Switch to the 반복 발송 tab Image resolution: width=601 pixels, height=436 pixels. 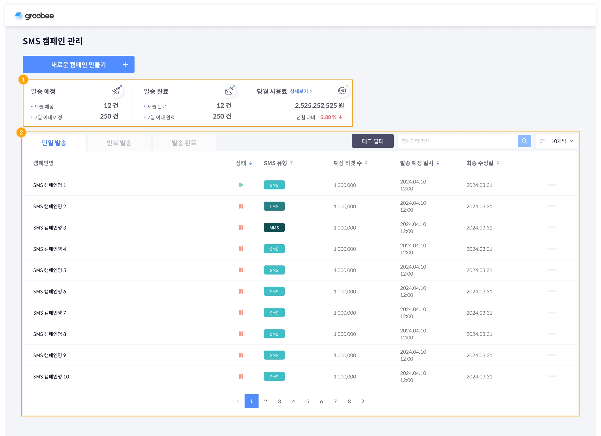(x=119, y=143)
